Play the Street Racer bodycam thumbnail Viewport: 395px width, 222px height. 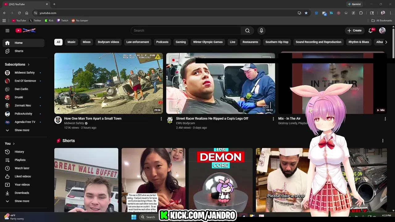pyautogui.click(x=220, y=83)
